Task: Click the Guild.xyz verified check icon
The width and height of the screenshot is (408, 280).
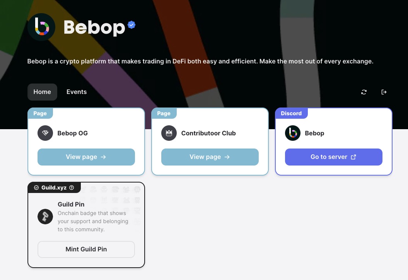Action: pos(36,188)
